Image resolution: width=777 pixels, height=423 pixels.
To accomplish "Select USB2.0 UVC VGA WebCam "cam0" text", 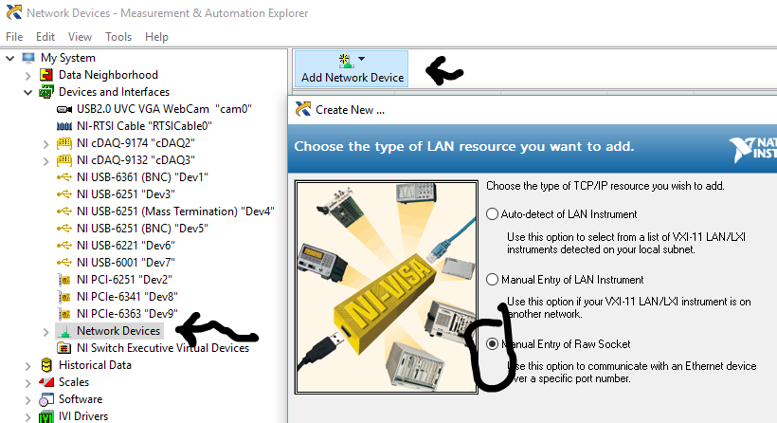I will click(x=164, y=109).
